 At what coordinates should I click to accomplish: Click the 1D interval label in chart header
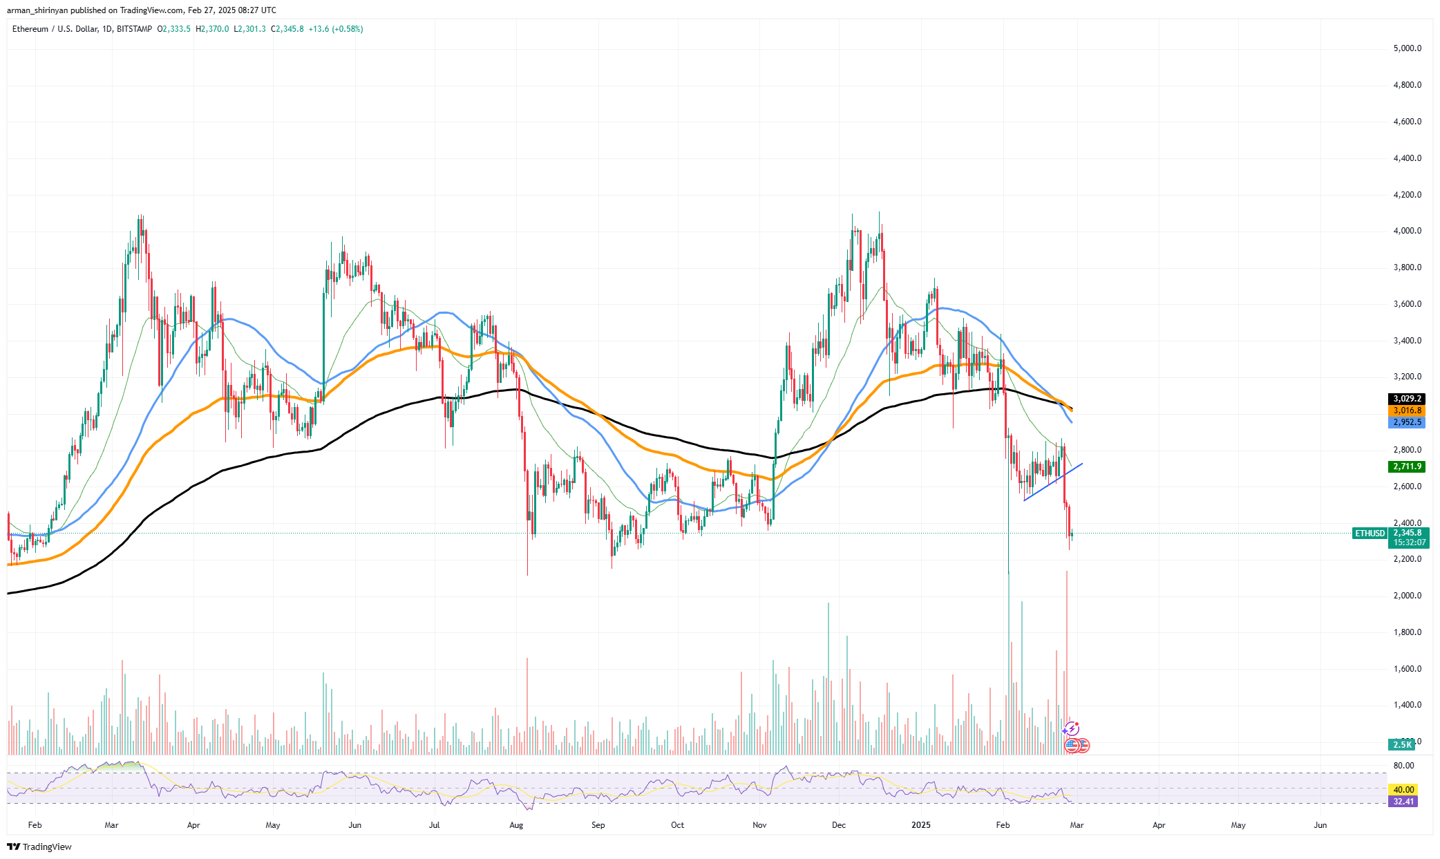click(106, 29)
